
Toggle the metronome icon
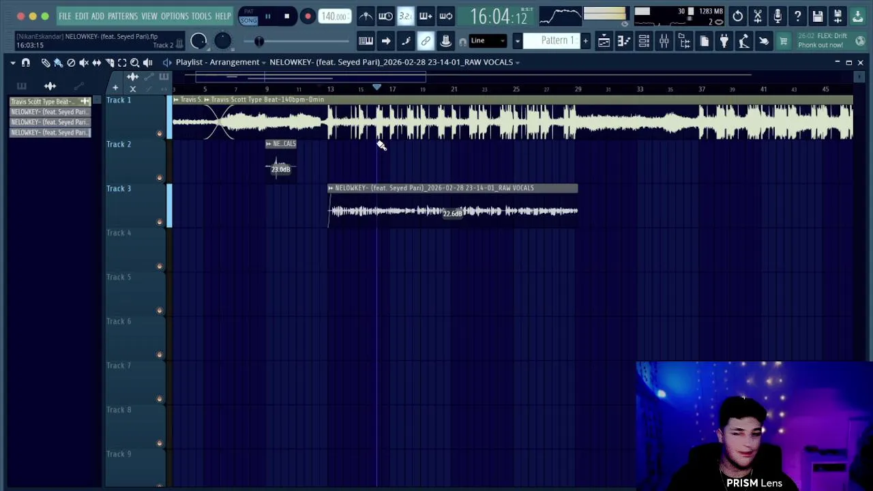click(366, 16)
